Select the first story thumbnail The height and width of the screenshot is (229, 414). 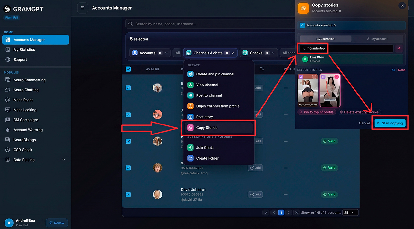[x=308, y=90]
